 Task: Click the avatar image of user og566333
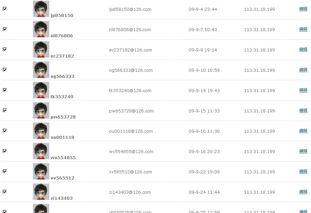click(x=41, y=70)
